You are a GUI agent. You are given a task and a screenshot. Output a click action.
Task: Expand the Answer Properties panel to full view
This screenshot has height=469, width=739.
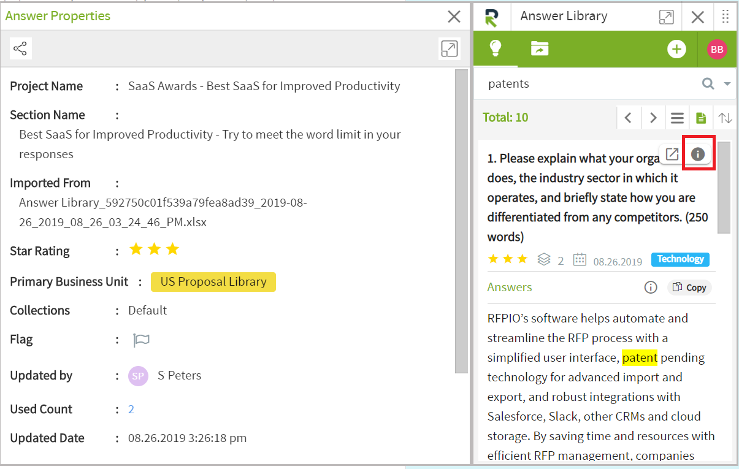[450, 48]
